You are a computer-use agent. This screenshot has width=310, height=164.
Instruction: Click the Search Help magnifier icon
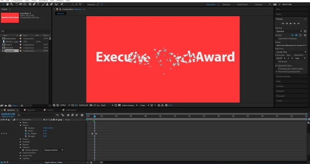tap(279, 5)
